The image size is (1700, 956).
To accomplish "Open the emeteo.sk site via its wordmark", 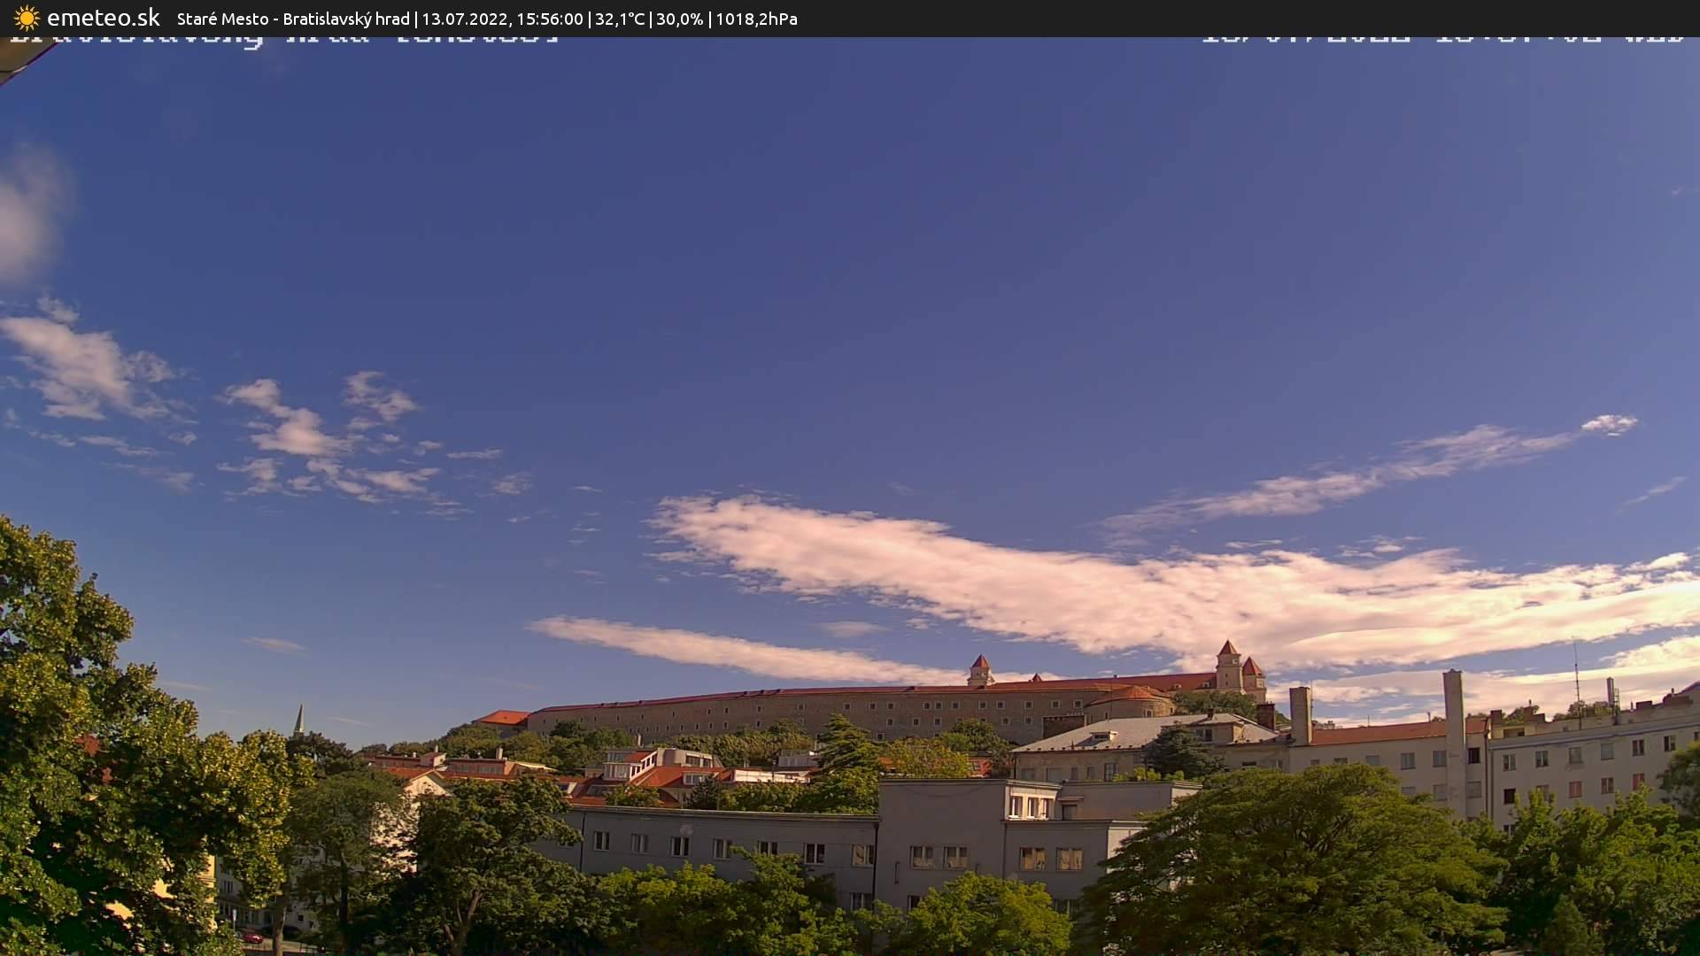I will (102, 17).
